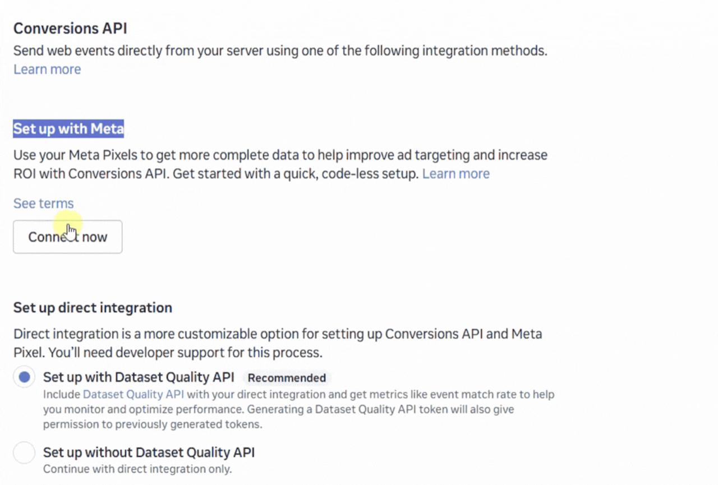718x485 pixels.
Task: Open the See terms link
Action: click(x=43, y=204)
